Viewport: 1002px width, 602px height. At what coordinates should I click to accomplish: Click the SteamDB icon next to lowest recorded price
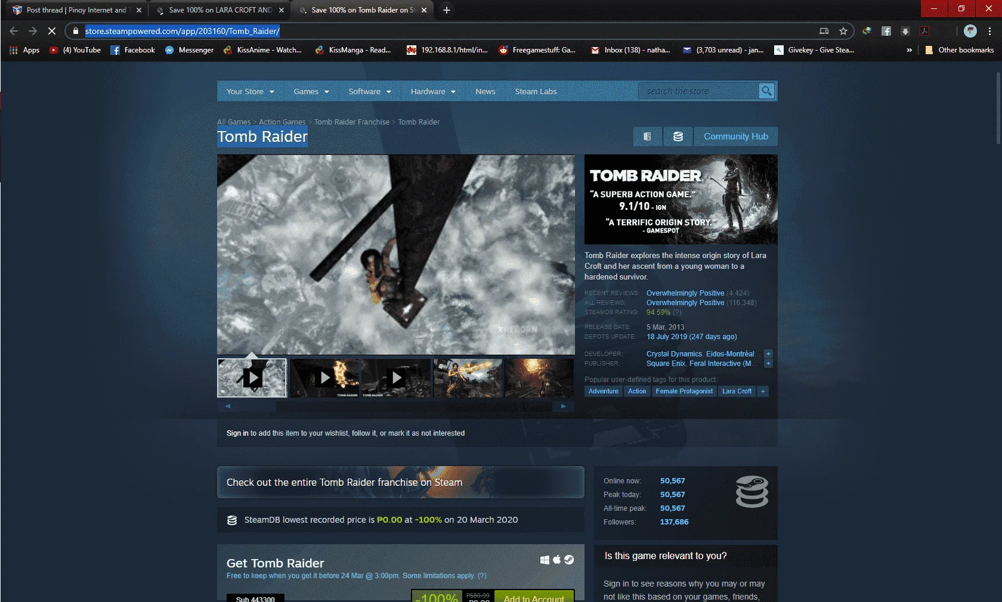[x=232, y=520]
